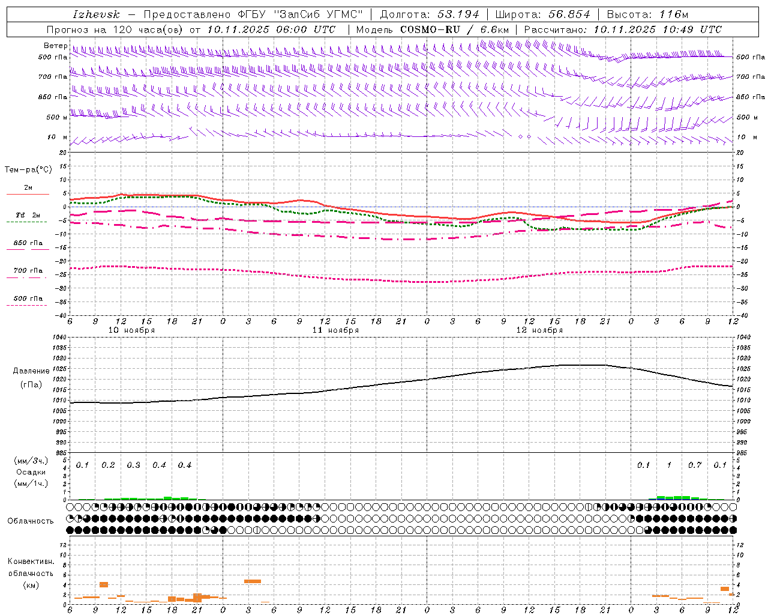Click the "(мм/1ч.)" precipitation unit label

click(31, 483)
